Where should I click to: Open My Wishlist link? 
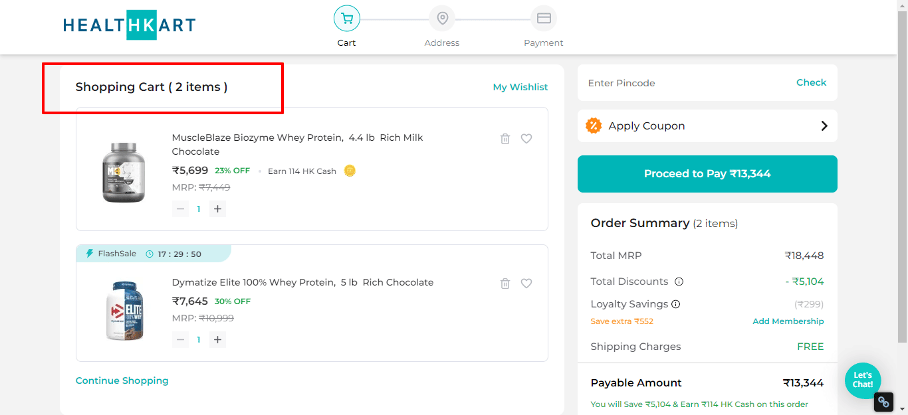coord(520,87)
